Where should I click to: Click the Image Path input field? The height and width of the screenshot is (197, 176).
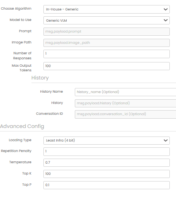tap(107, 43)
